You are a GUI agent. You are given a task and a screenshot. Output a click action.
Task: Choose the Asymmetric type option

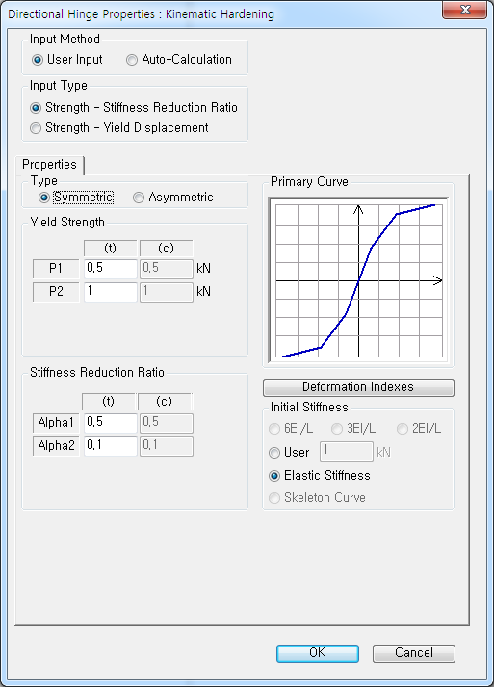click(173, 198)
